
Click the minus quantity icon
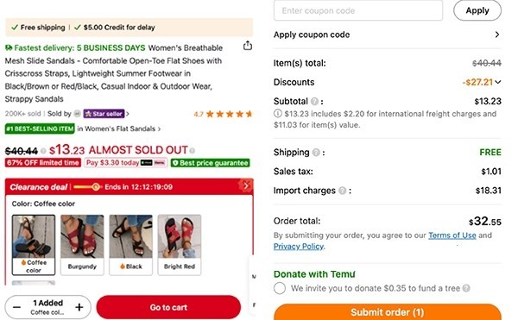(17, 307)
